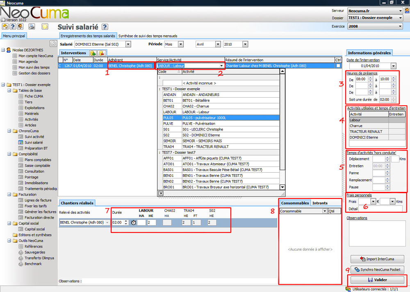
Task: Open Synthèse de suivi des temps mensuels tab
Action: [x=148, y=36]
